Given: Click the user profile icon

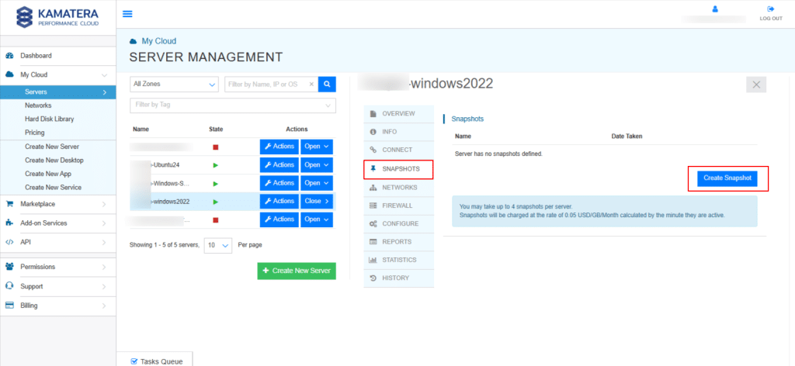Looking at the screenshot, I should click(x=715, y=9).
